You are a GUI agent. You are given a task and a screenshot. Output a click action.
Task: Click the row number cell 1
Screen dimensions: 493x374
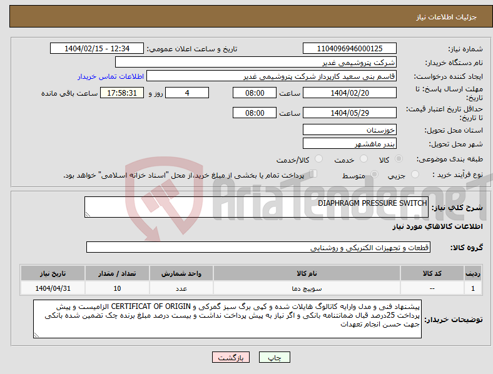(x=473, y=288)
